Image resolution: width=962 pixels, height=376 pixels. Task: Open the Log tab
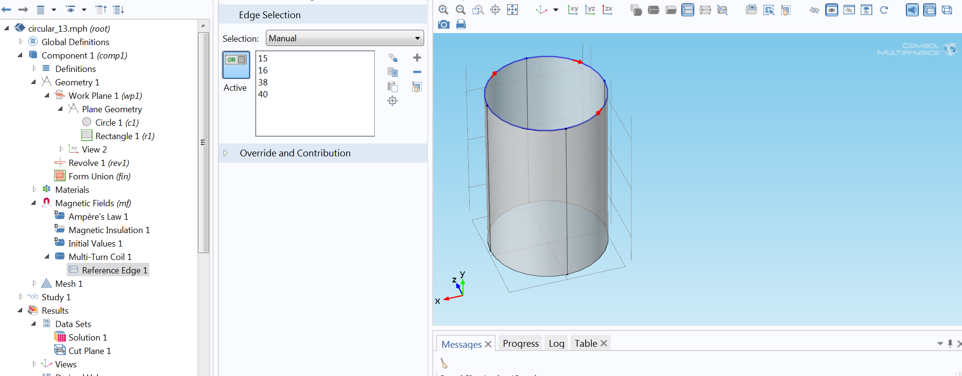pos(556,343)
